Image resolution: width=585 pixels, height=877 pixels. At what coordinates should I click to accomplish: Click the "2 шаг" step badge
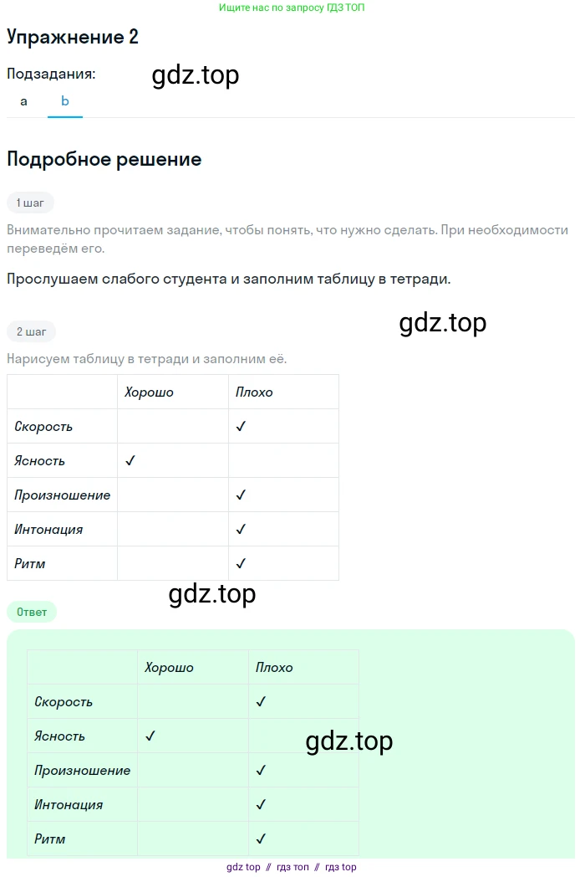(30, 331)
